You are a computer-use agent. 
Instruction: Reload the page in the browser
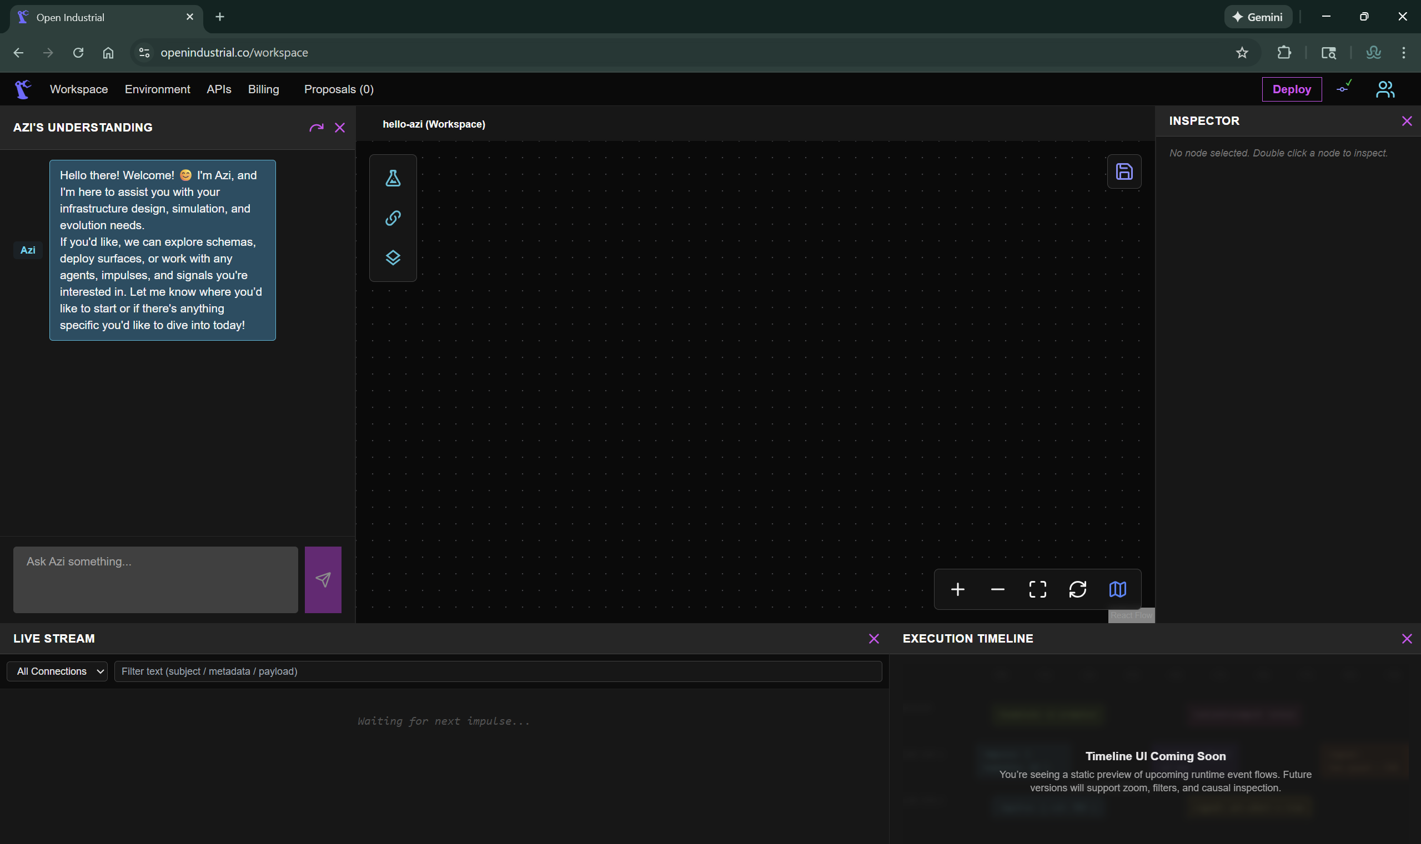(x=78, y=53)
